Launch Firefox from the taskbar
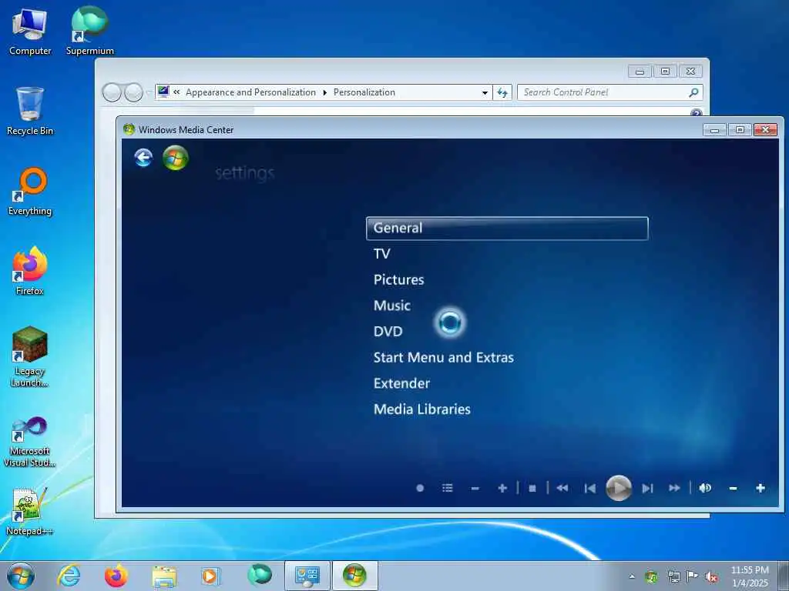The width and height of the screenshot is (789, 591). pos(116,576)
